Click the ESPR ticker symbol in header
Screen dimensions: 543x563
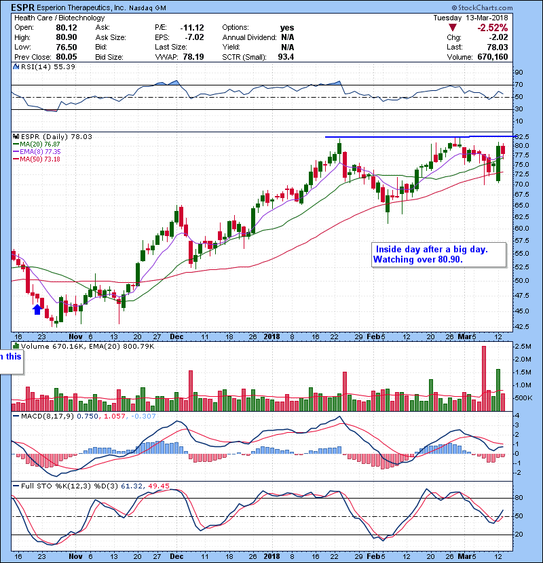(23, 7)
